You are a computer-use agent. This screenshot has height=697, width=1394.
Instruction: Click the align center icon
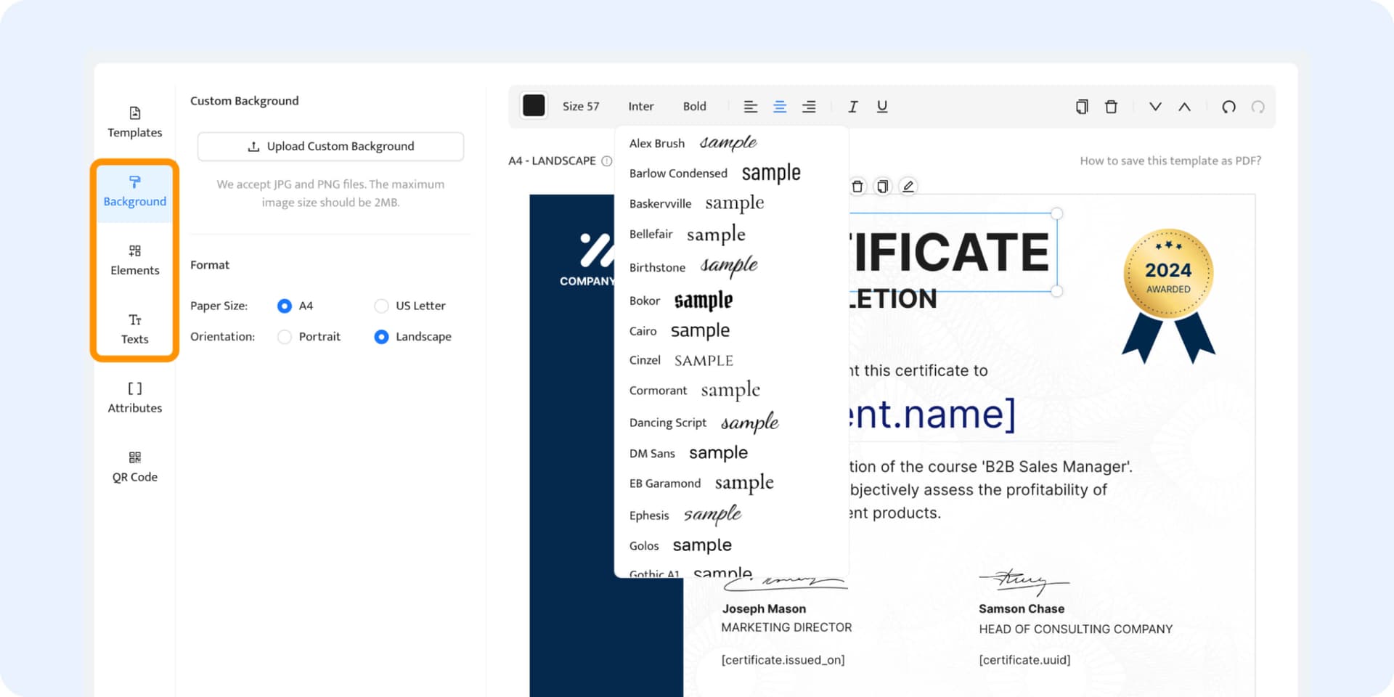pos(780,107)
